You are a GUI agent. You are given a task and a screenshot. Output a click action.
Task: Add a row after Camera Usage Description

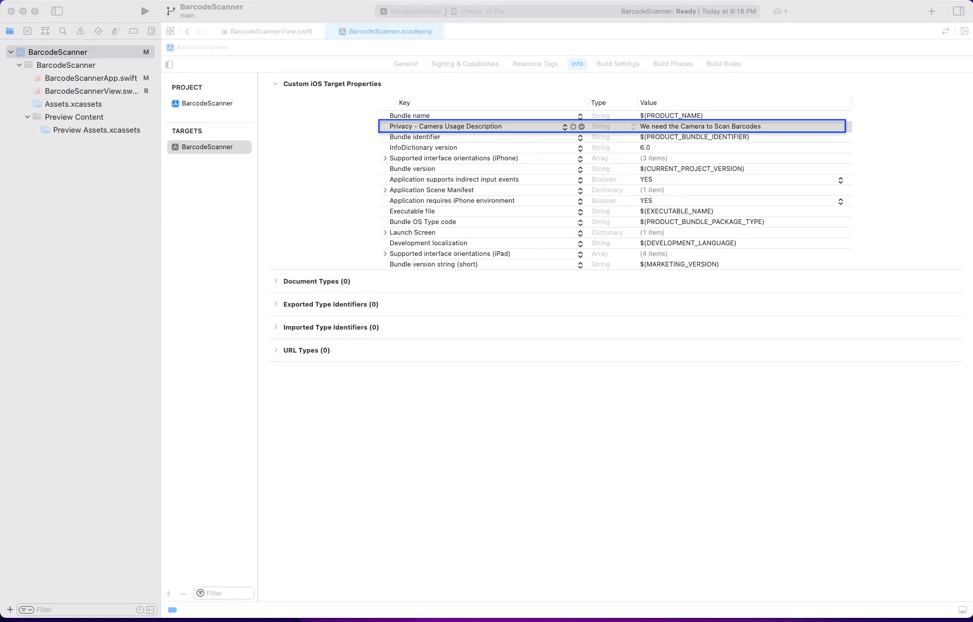coord(573,127)
